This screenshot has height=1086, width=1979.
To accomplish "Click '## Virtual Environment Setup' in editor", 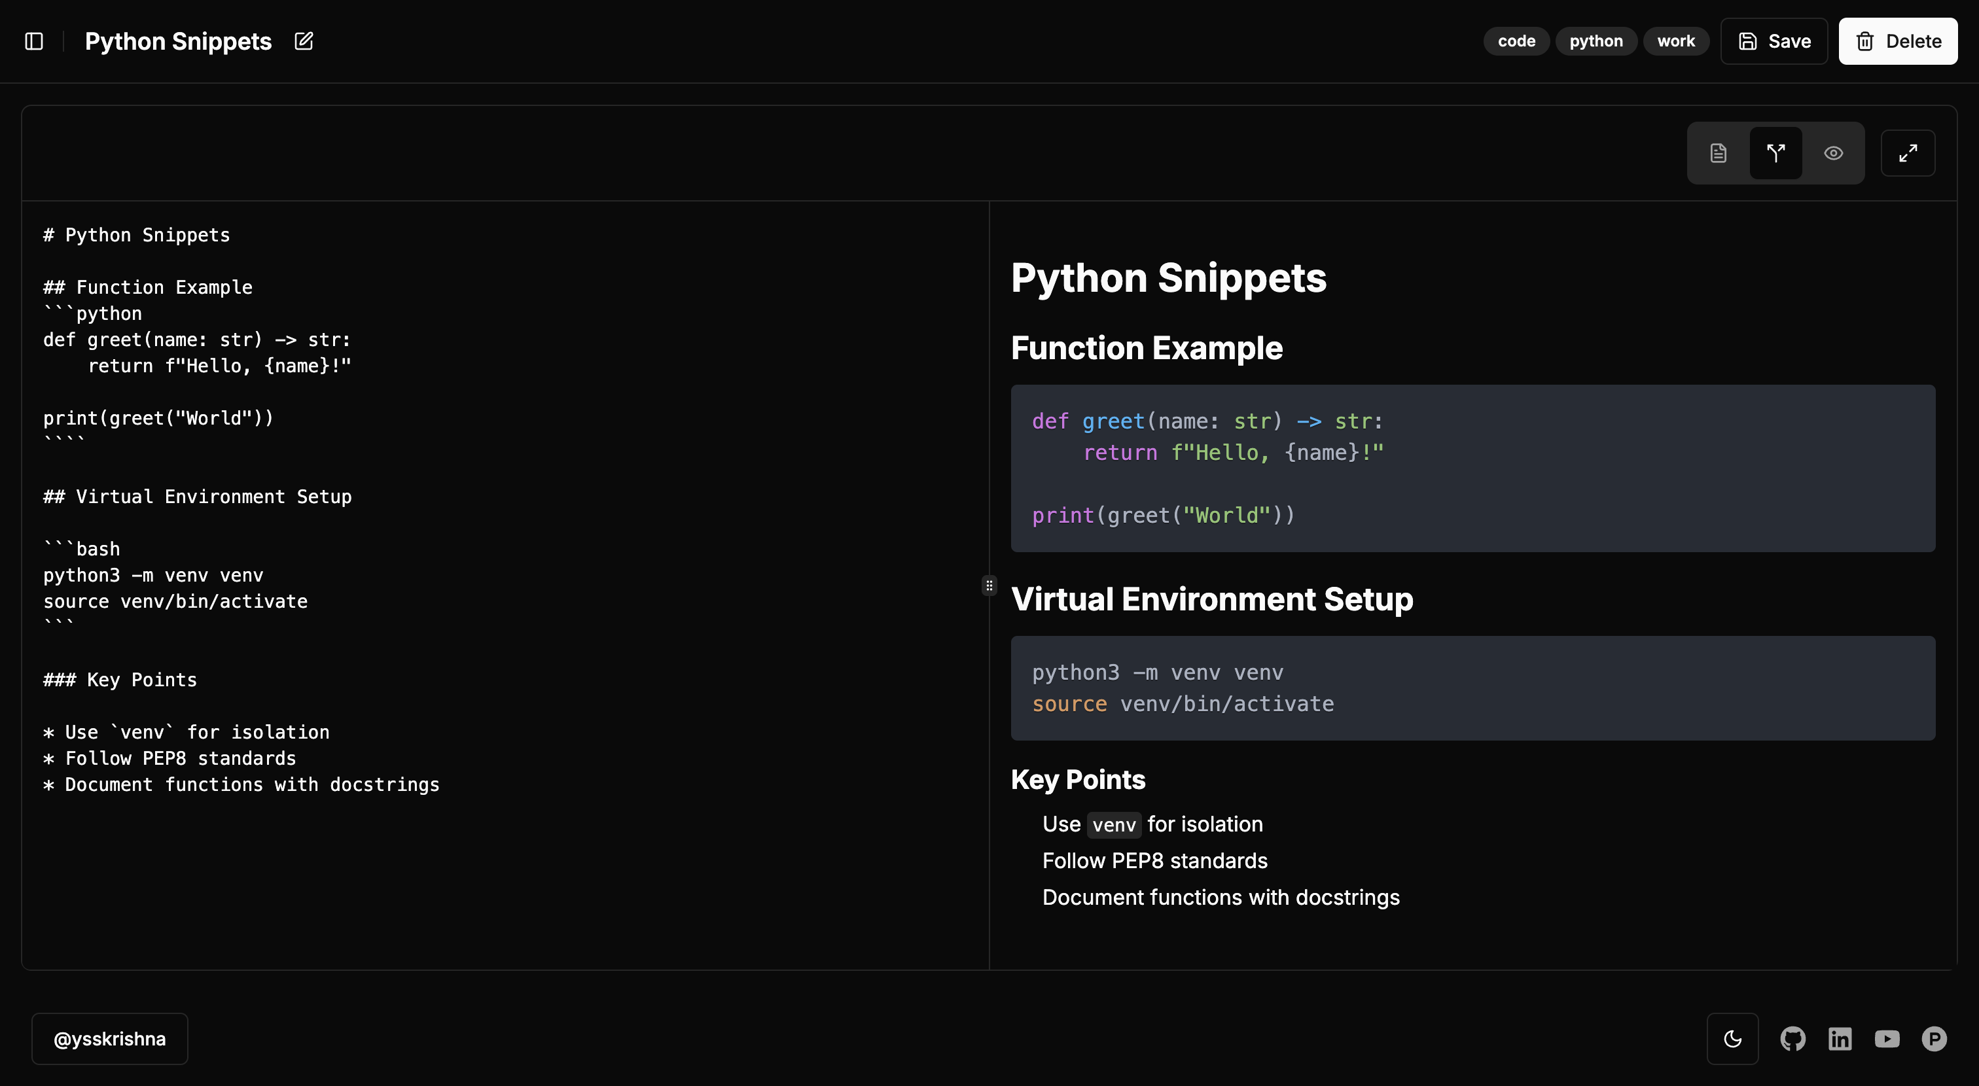I will (x=198, y=497).
